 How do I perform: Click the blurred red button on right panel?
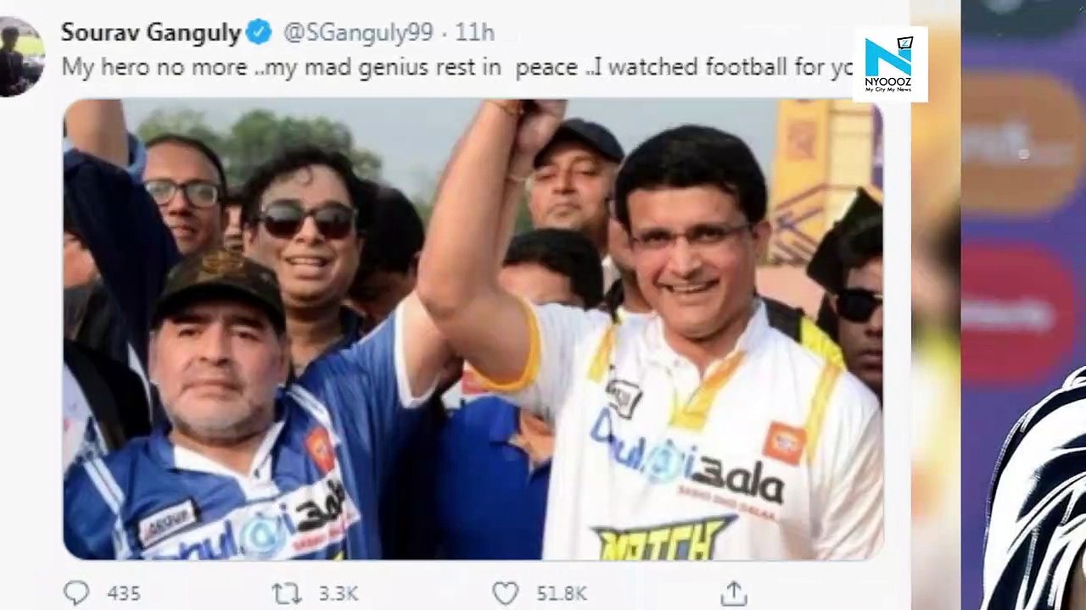(1020, 315)
